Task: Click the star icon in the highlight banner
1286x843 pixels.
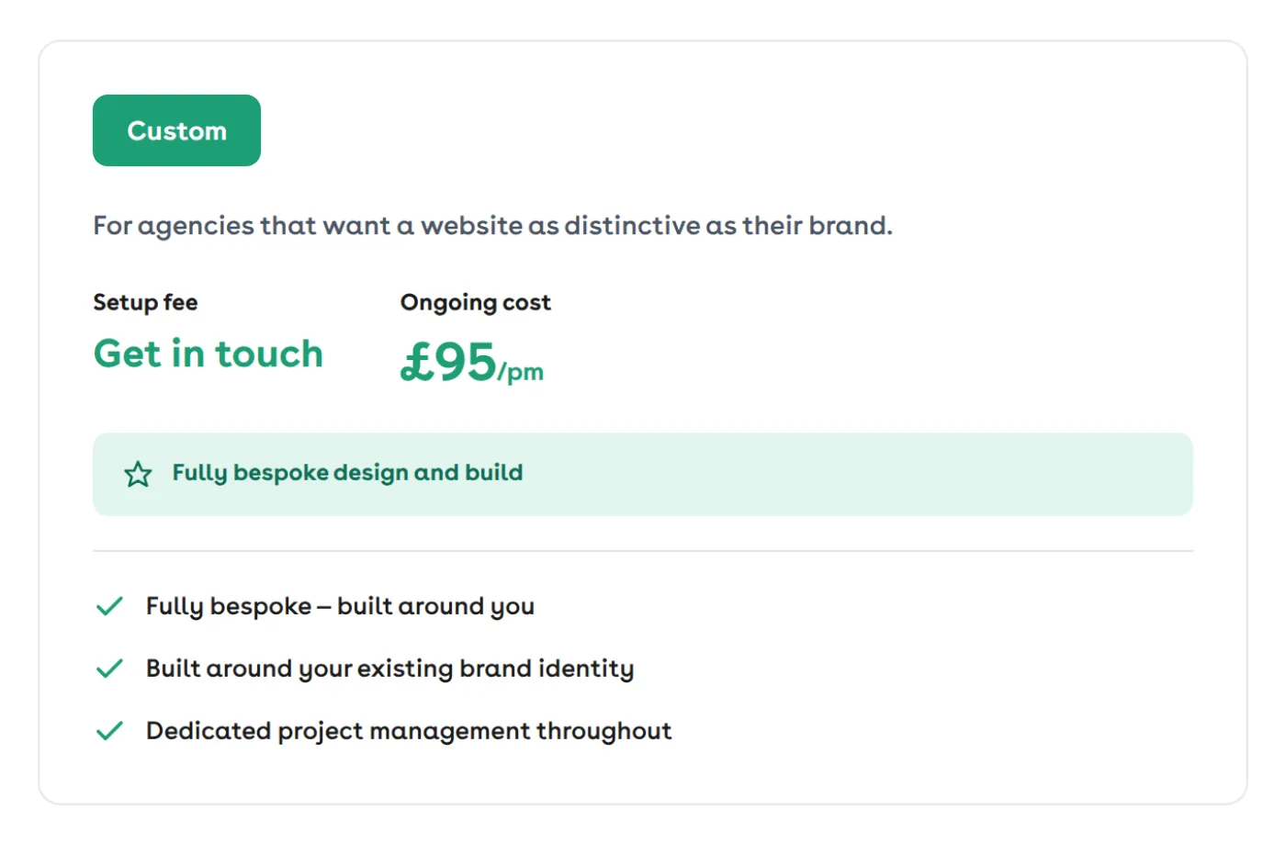Action: click(138, 474)
